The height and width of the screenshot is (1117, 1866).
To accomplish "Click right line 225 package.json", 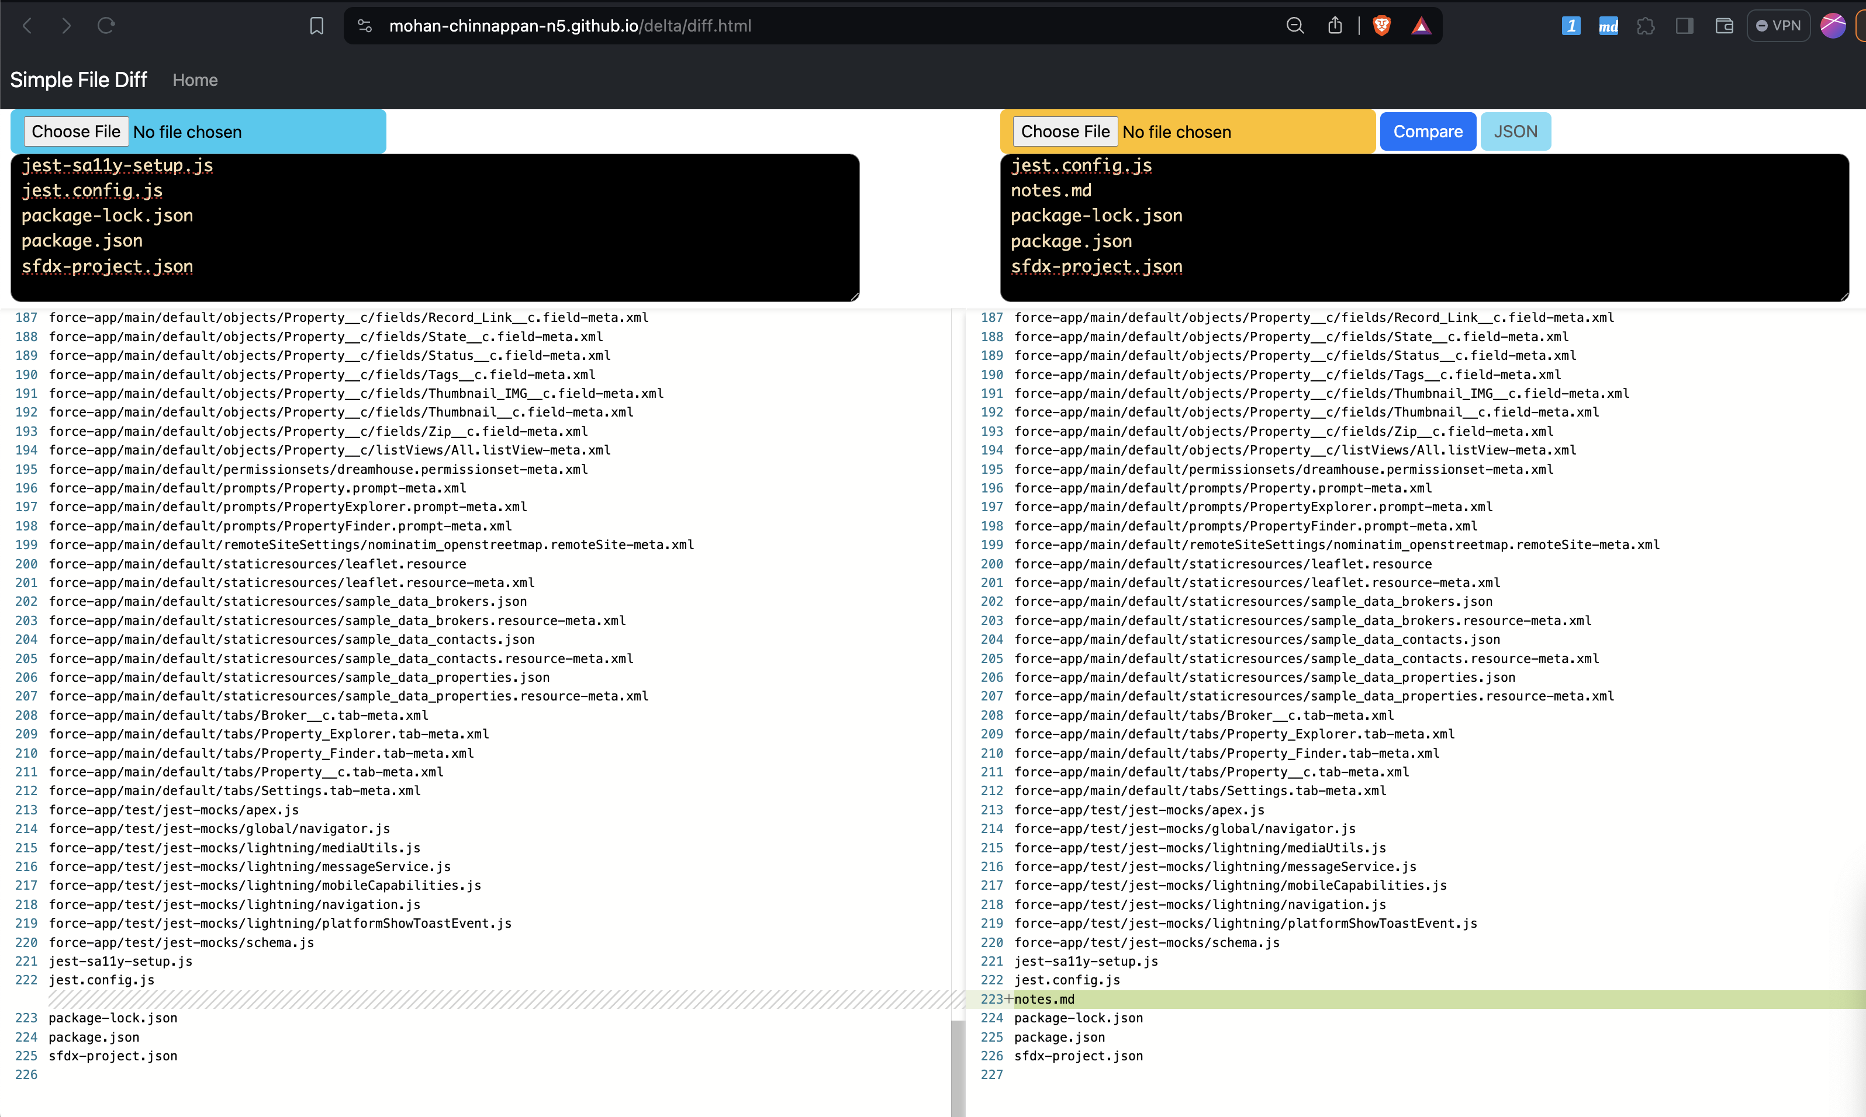I will [1059, 1037].
